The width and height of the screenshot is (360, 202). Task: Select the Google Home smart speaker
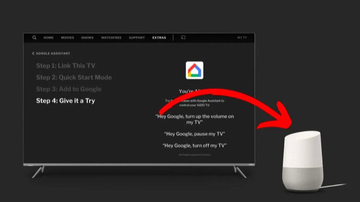tap(303, 161)
